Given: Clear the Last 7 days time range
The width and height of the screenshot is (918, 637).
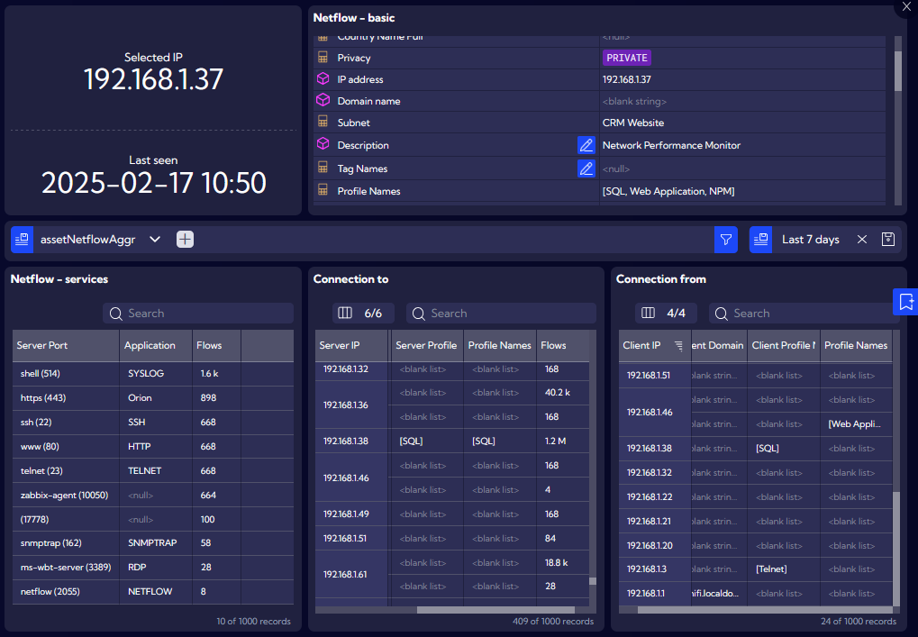Looking at the screenshot, I should 862,240.
